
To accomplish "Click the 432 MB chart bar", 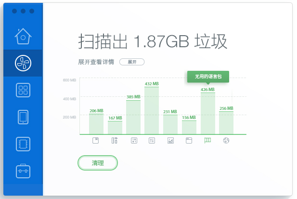I will pyautogui.click(x=152, y=111).
